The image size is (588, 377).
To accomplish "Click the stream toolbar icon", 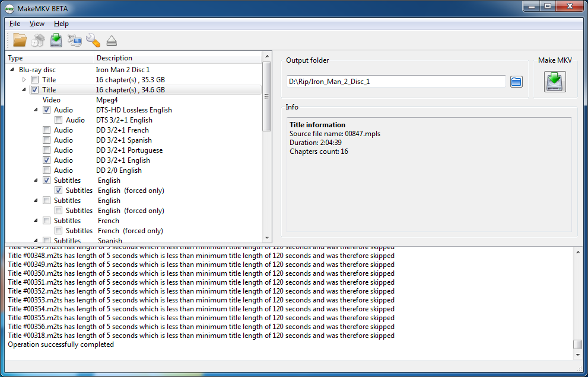I will pyautogui.click(x=75, y=40).
